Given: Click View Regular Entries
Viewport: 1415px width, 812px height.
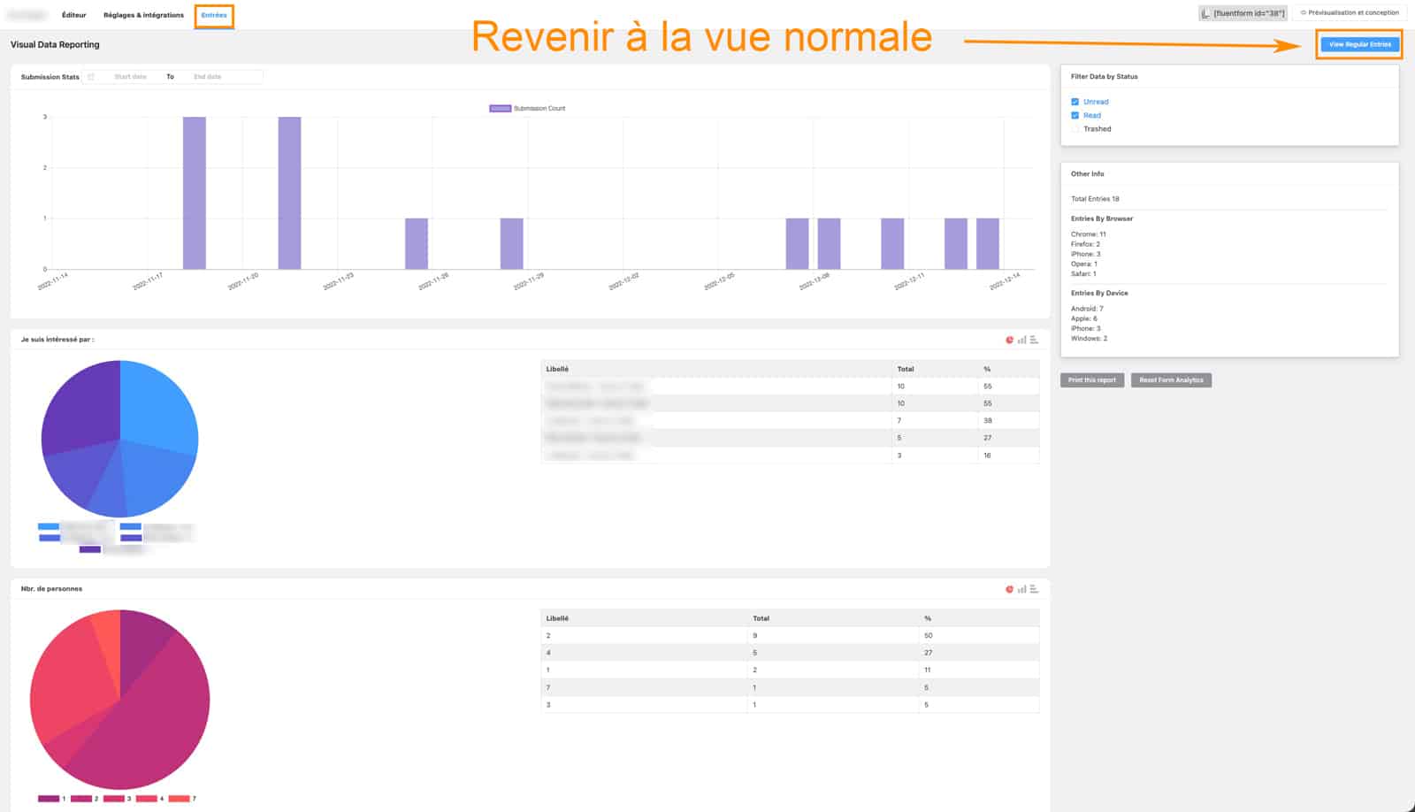Looking at the screenshot, I should (x=1359, y=43).
